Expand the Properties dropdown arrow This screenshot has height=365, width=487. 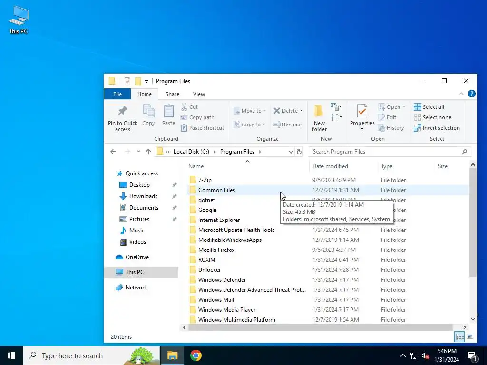click(362, 129)
